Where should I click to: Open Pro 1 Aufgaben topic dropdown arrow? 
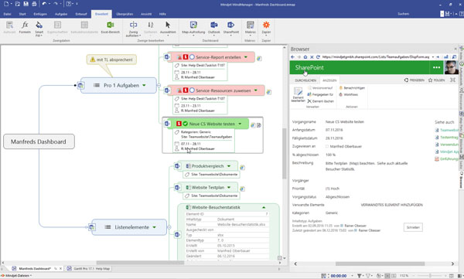tap(144, 85)
